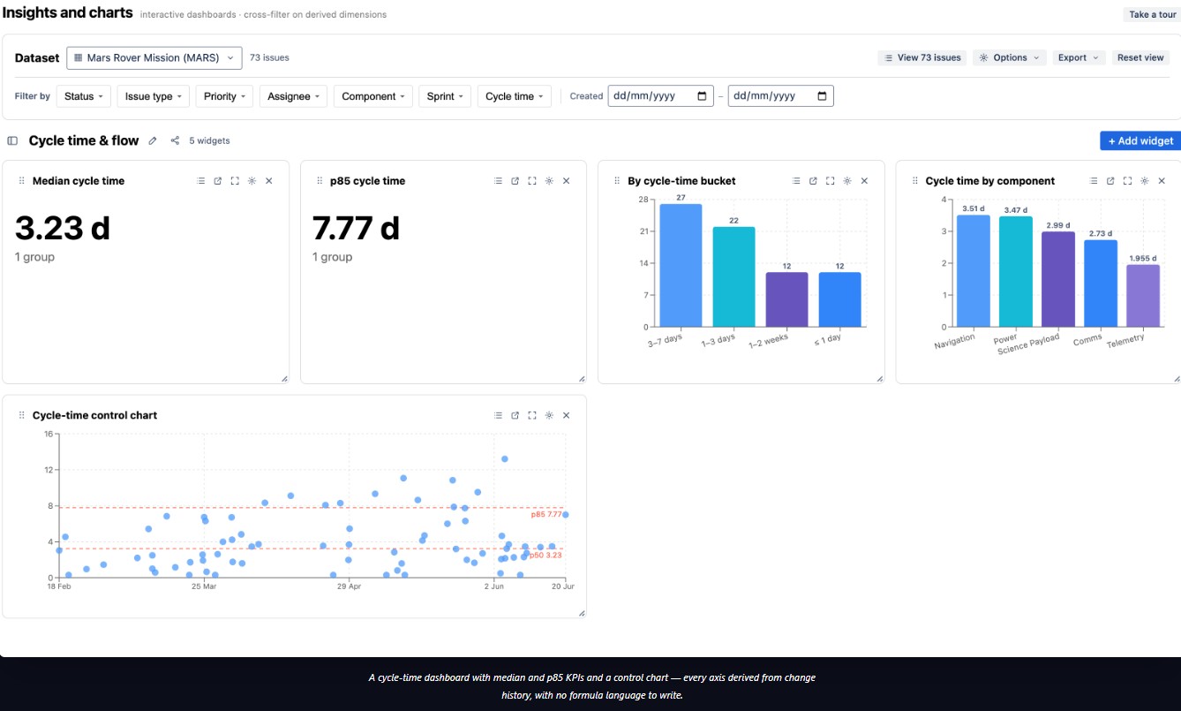View issue list for Cycle time by component

coord(1094,181)
